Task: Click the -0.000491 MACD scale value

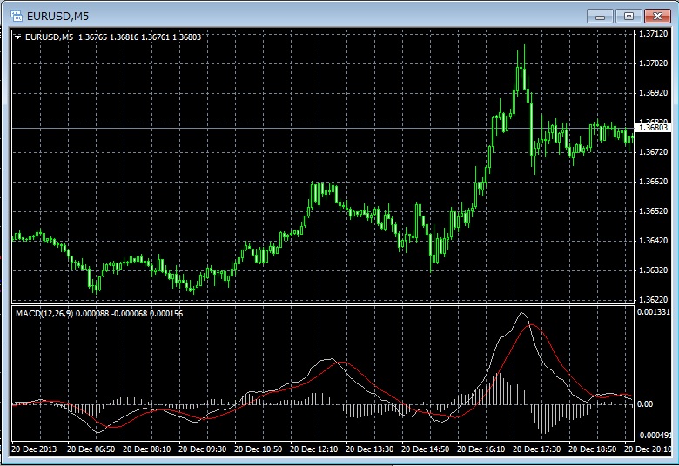Action: click(655, 436)
